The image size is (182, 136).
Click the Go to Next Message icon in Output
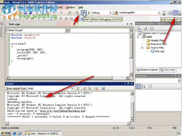pyautogui.click(x=90, y=89)
